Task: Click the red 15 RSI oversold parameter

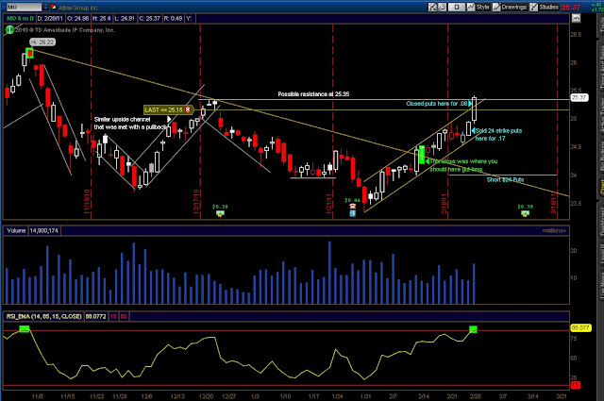Action: coord(113,317)
